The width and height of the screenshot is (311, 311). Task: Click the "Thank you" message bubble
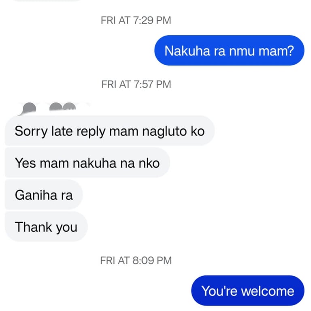coord(46,227)
